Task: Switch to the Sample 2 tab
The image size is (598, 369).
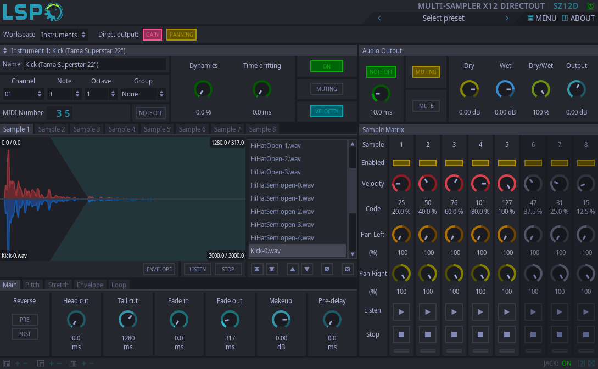Action: point(52,129)
